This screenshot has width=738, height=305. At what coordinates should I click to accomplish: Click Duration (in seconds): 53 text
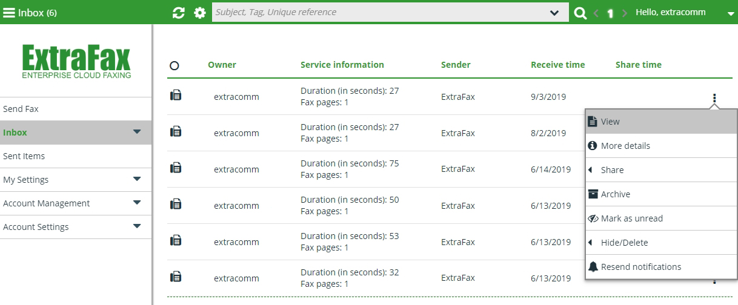(x=350, y=236)
